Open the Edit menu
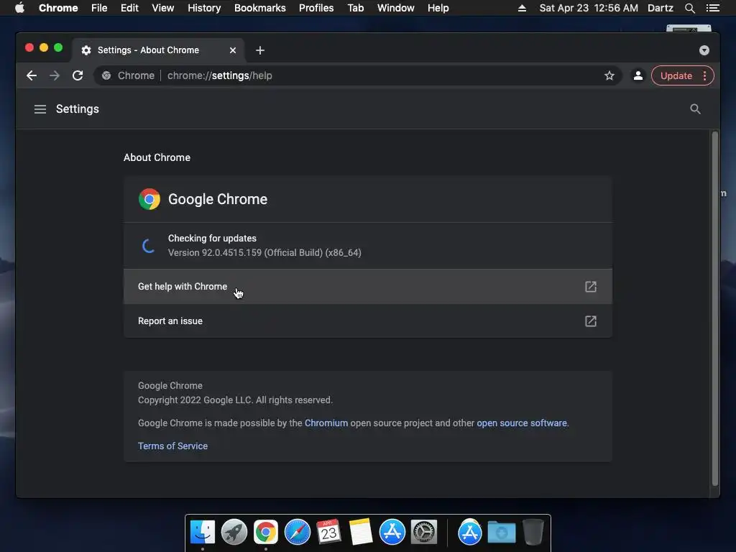The height and width of the screenshot is (552, 736). coord(129,8)
